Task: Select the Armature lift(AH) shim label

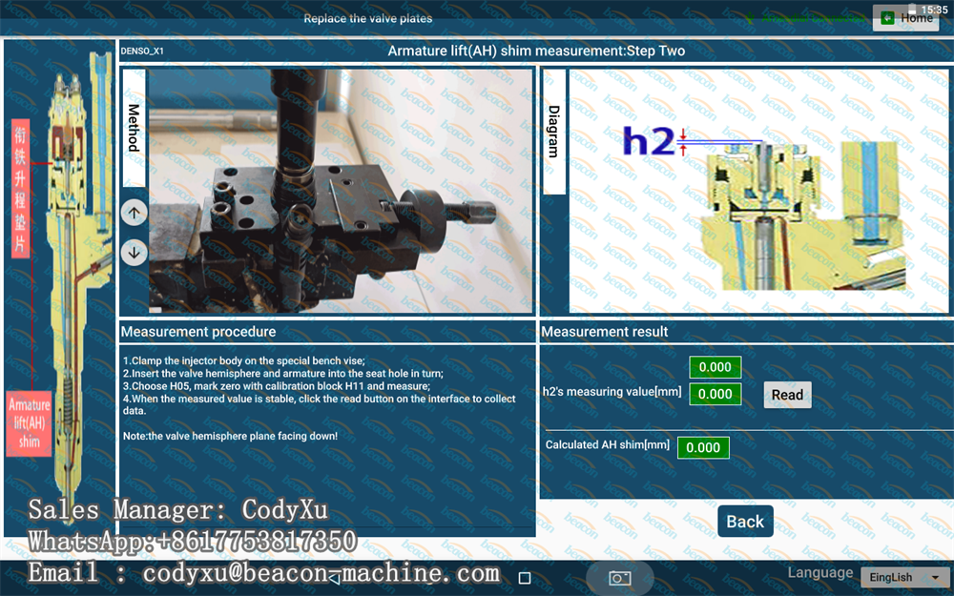Action: tap(29, 421)
